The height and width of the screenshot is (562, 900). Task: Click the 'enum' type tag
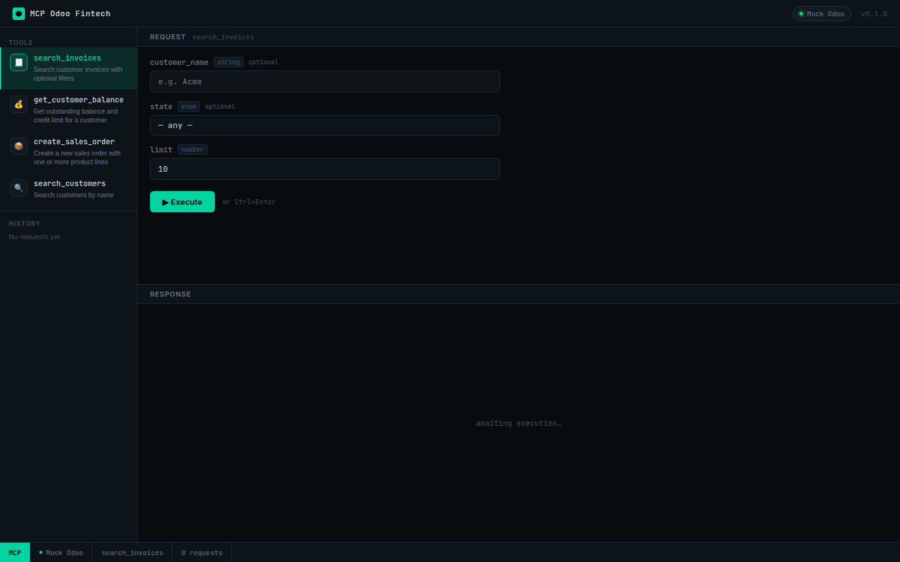coord(189,107)
